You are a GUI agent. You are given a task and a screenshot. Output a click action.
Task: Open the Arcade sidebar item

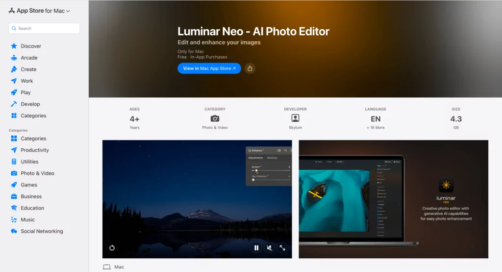pos(29,58)
